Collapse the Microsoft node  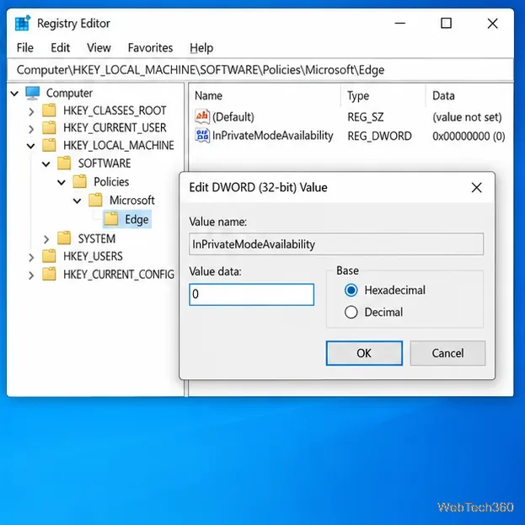[77, 201]
